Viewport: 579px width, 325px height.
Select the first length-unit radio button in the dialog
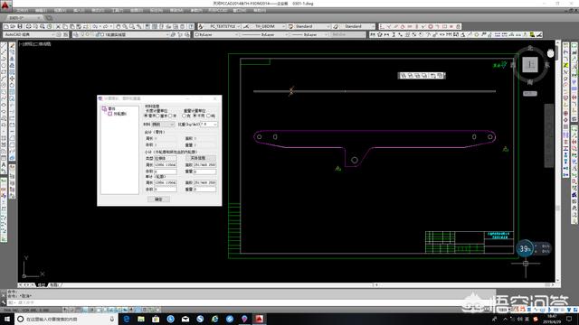point(146,116)
